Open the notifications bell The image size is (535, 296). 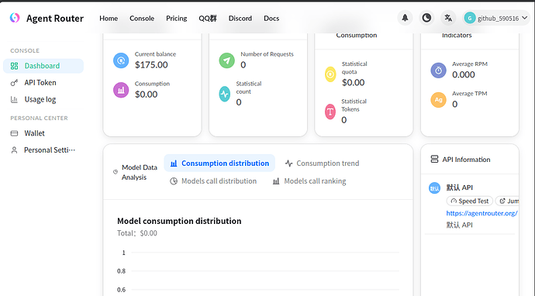point(405,18)
